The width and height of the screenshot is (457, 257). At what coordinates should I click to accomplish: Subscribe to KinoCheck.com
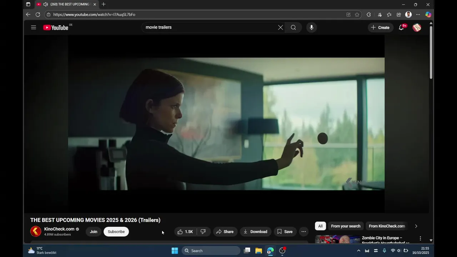(116, 232)
